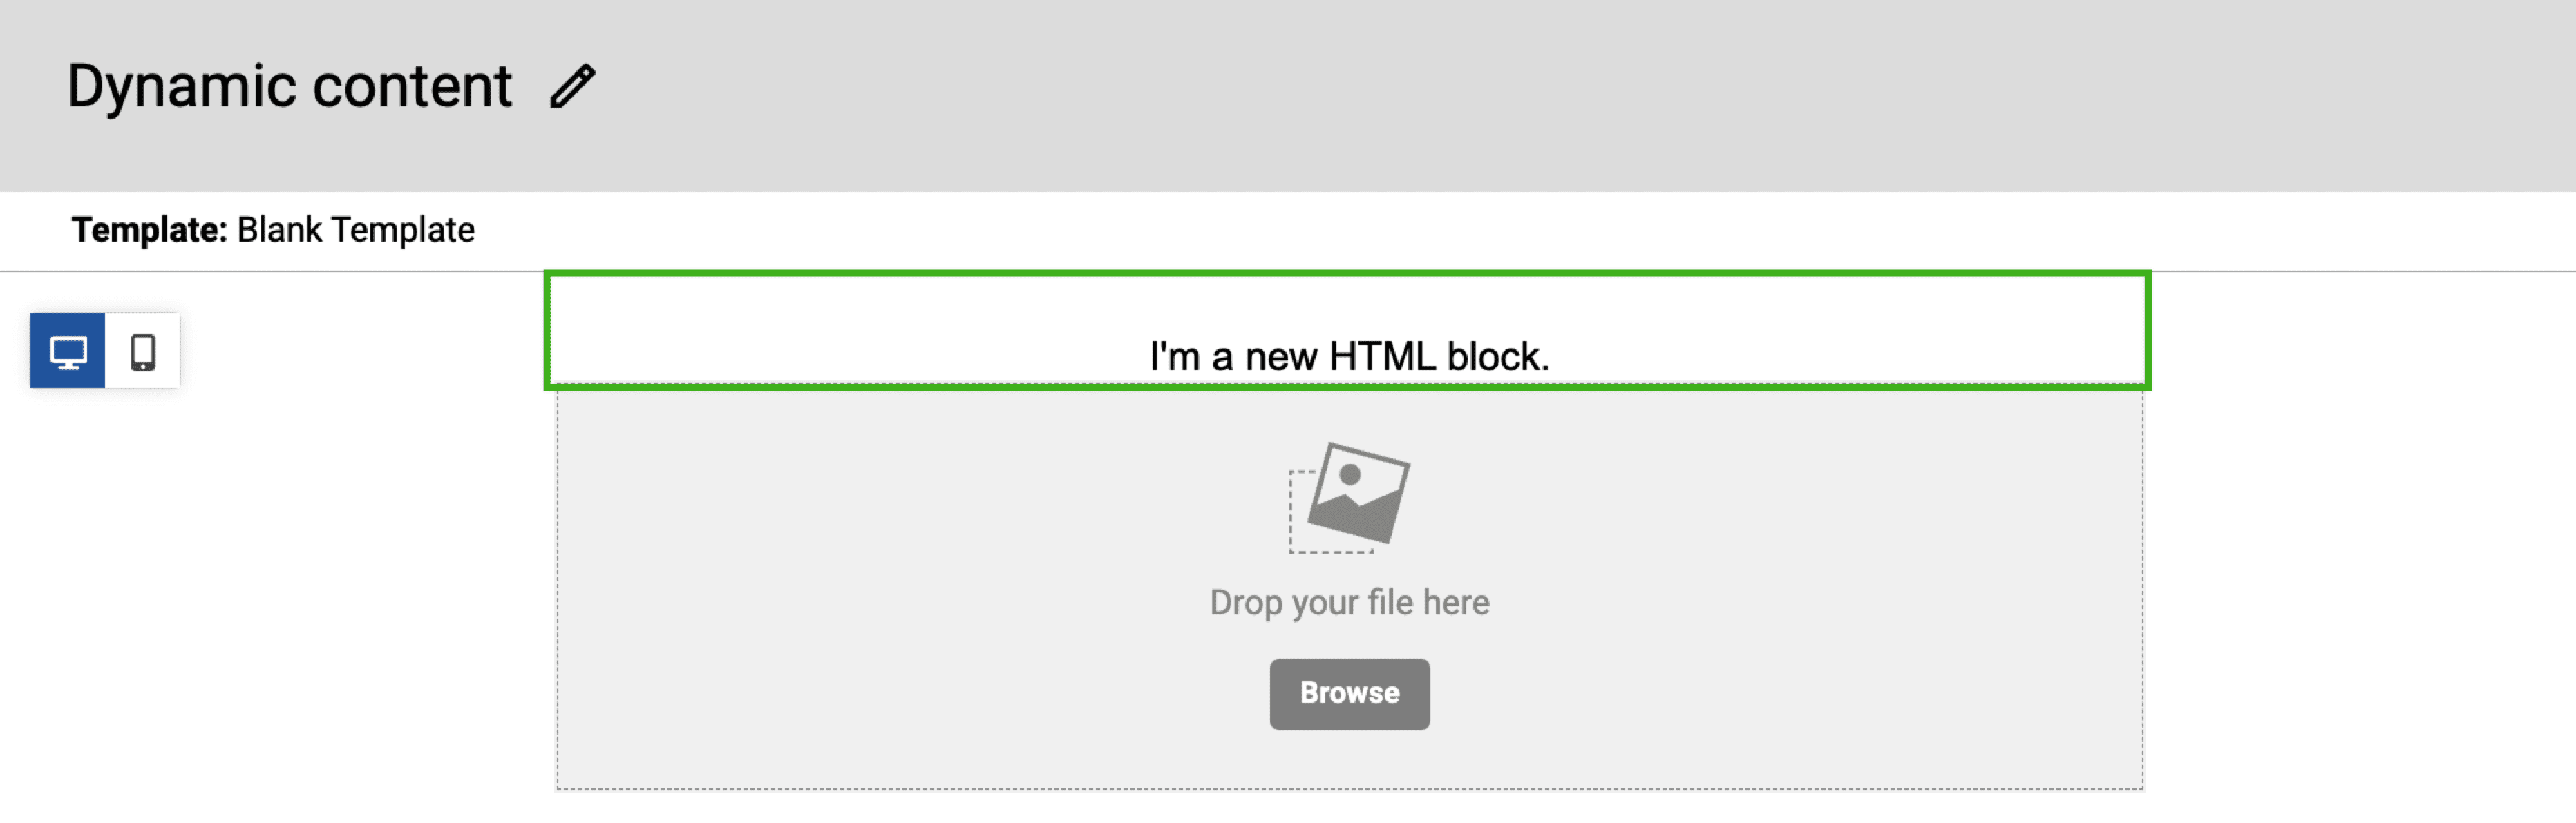Switch to desktop preview mode
The width and height of the screenshot is (2576, 823).
tap(68, 351)
